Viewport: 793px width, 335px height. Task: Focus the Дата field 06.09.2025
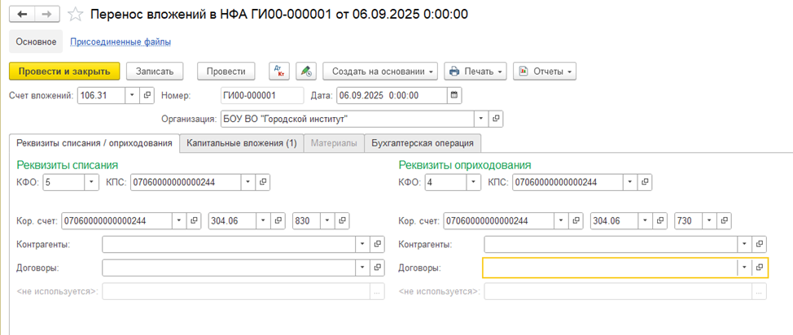392,94
